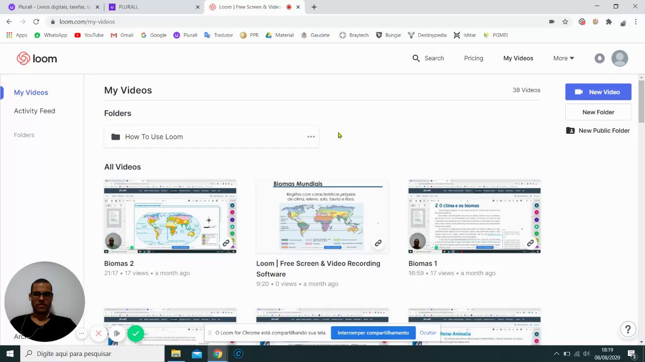645x362 pixels.
Task: Open Mail app from taskbar
Action: (197, 354)
